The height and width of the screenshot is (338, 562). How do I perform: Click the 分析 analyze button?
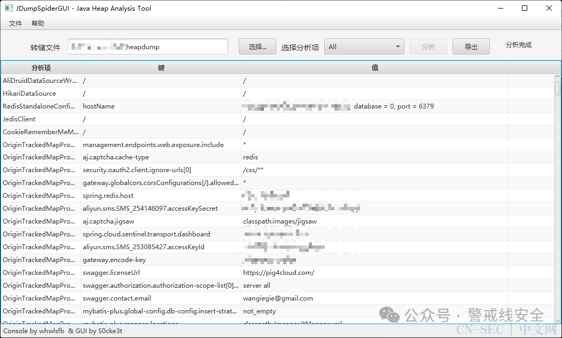click(428, 47)
